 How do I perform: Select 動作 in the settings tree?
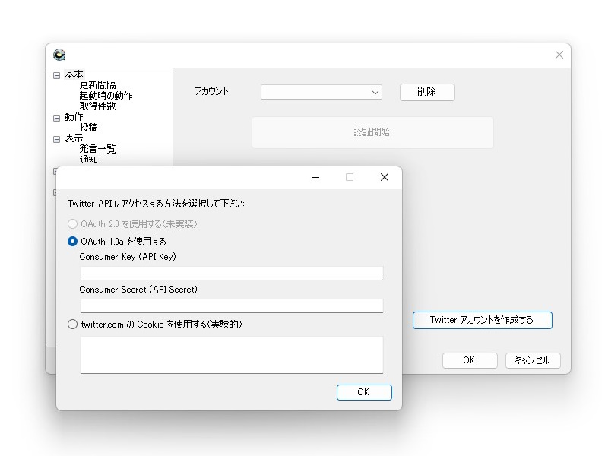point(74,117)
